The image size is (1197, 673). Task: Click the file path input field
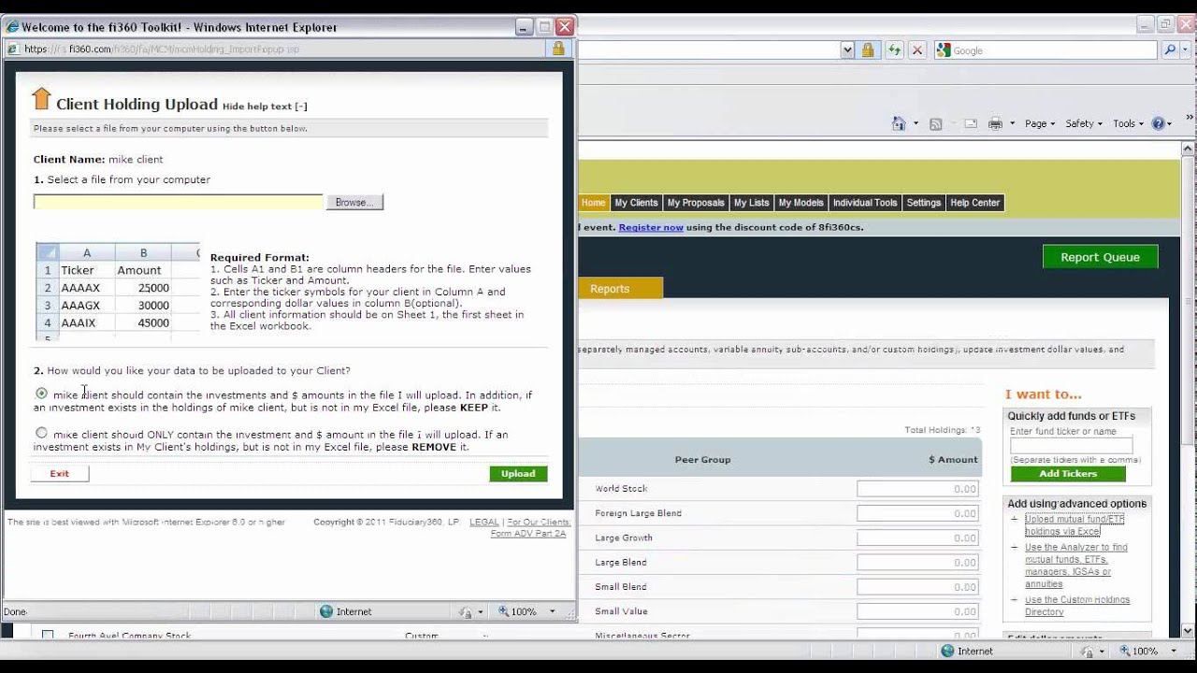[178, 202]
